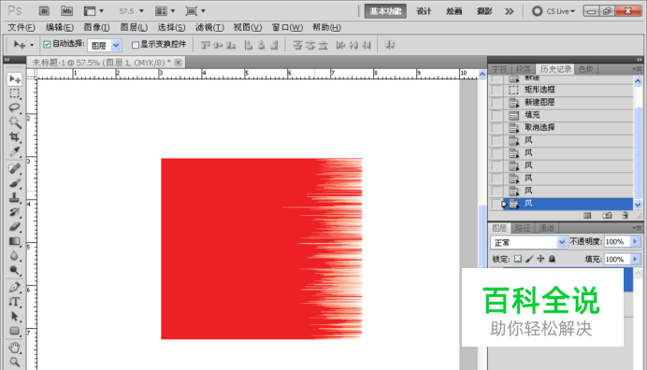The width and height of the screenshot is (647, 370).
Task: Select the Horizontal Type tool
Action: point(14,302)
